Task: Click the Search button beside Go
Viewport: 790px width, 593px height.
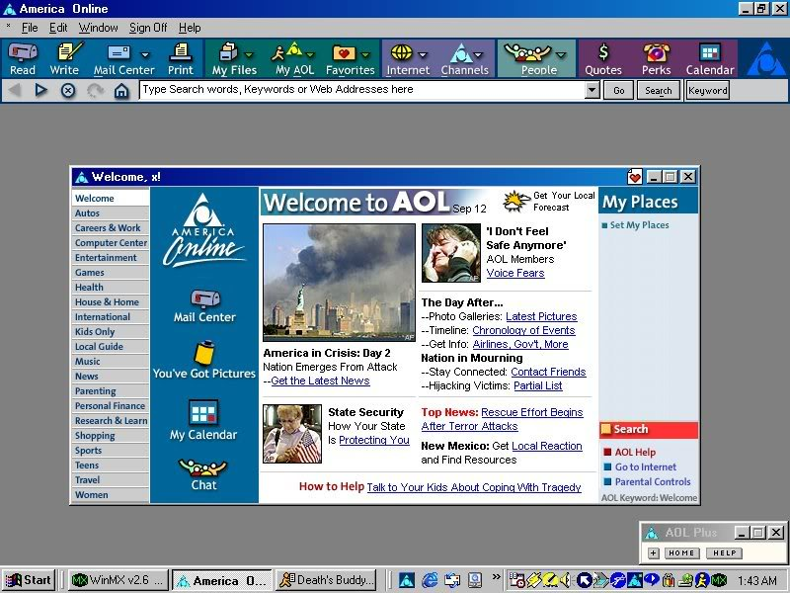Action: [658, 90]
